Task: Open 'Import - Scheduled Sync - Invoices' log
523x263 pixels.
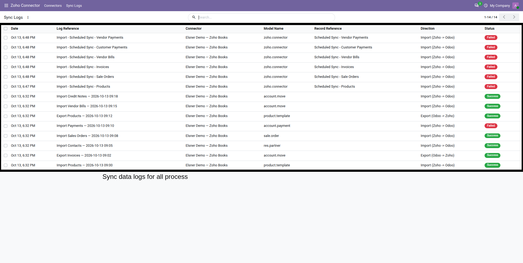Action: (x=83, y=67)
